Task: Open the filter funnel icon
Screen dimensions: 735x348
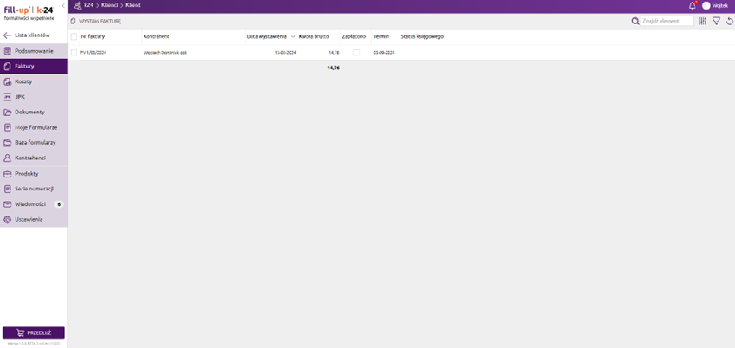Action: click(716, 21)
